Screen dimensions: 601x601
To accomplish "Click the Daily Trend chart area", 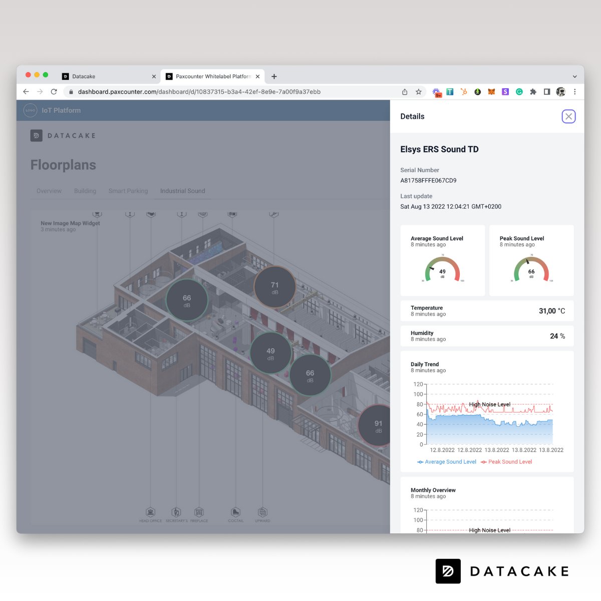I will pyautogui.click(x=489, y=414).
